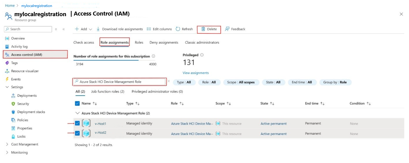Click the View assignments link
This screenshot has width=409, height=163.
pos(196,73)
